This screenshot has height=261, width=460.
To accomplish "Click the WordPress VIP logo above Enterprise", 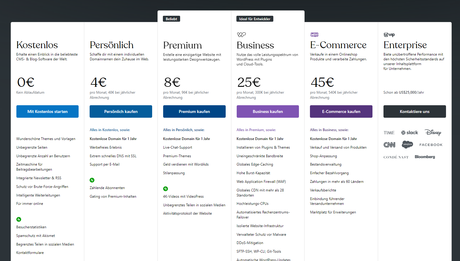I will coord(389,34).
